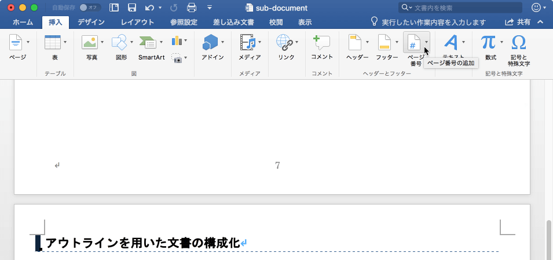Click the Symbols (記号と特殊文字) omega icon

click(518, 43)
